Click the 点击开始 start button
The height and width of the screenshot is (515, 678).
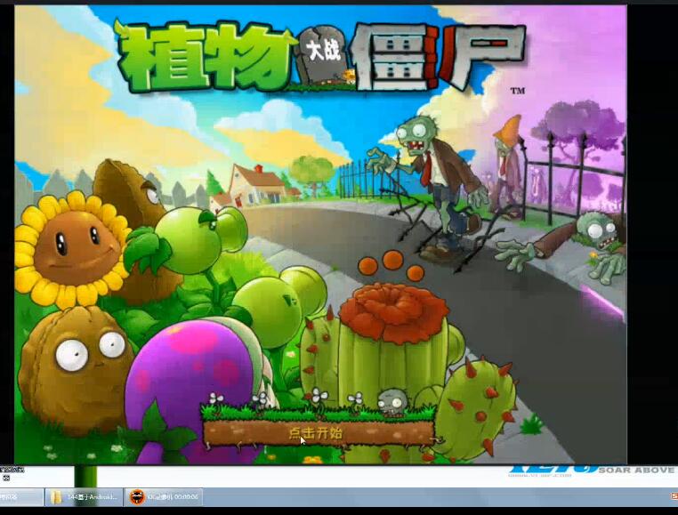pos(319,433)
